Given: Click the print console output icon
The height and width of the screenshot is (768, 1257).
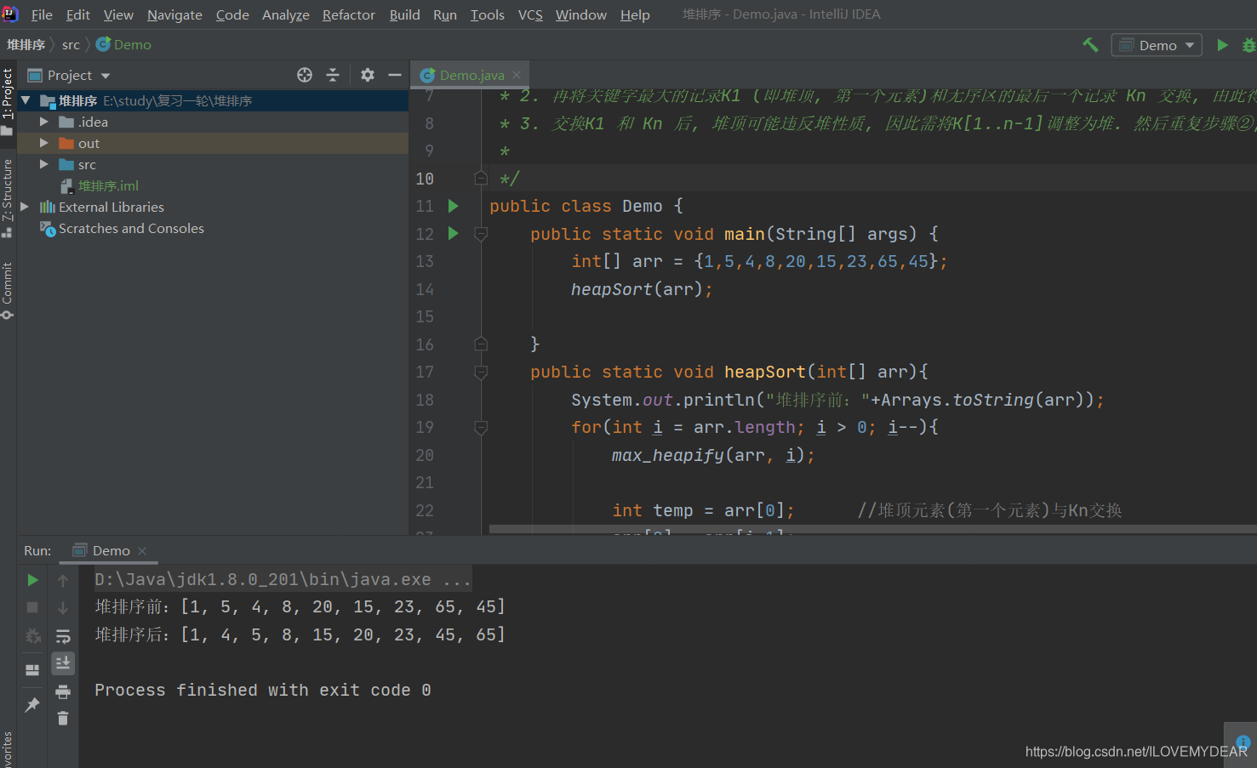Looking at the screenshot, I should click(x=63, y=691).
